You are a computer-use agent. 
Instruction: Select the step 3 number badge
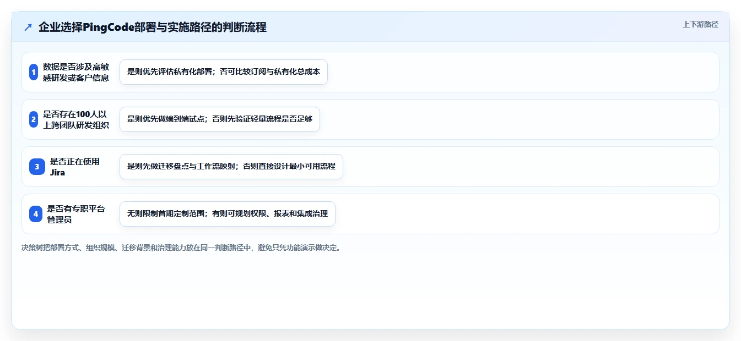click(37, 167)
